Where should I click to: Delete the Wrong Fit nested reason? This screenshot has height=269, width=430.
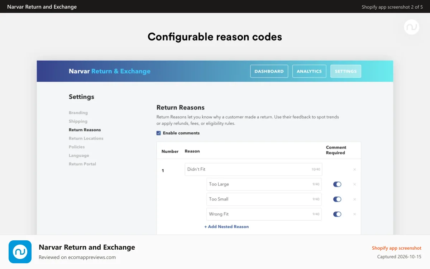point(355,214)
